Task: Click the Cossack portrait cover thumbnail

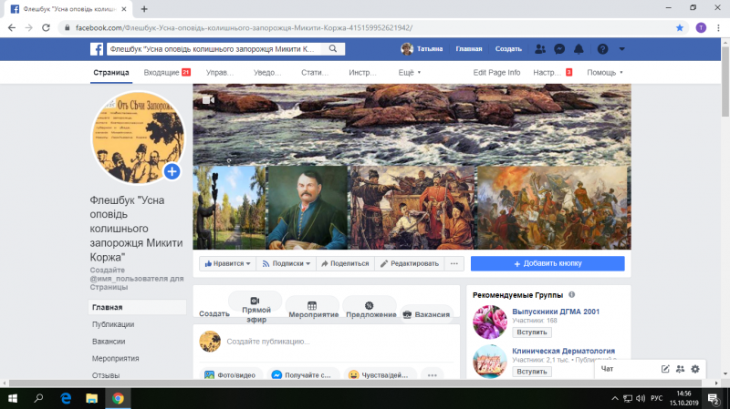Action: tap(307, 208)
